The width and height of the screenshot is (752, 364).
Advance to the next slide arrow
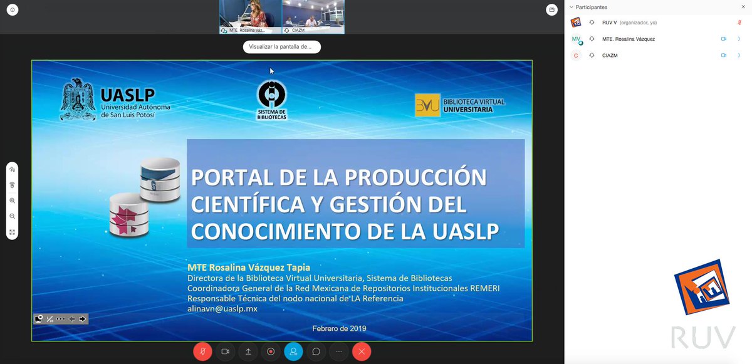tap(82, 319)
